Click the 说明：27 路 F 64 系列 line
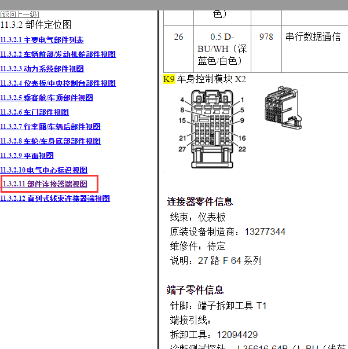This screenshot has height=349, width=348. tap(216, 260)
